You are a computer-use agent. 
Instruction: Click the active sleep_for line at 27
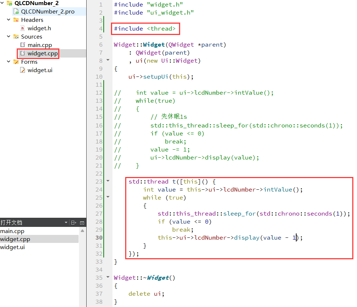pyautogui.click(x=254, y=214)
